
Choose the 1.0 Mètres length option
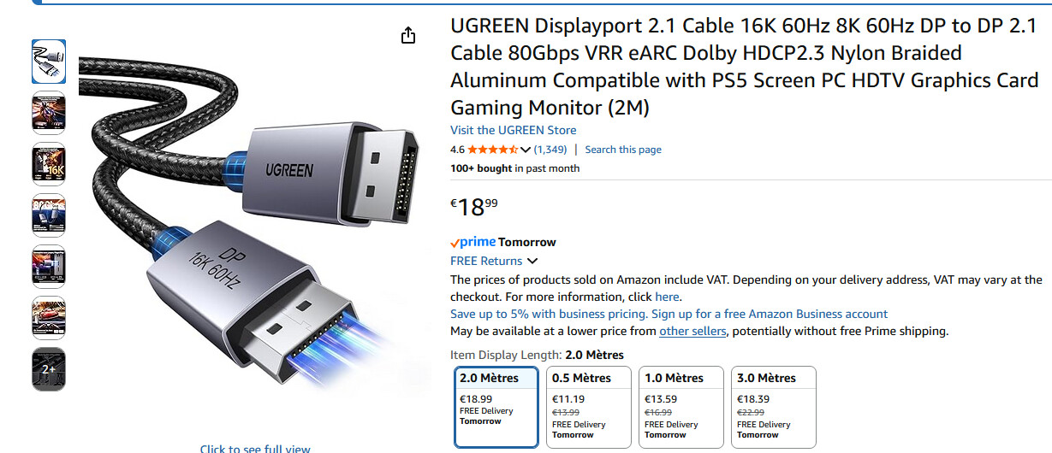click(x=681, y=407)
